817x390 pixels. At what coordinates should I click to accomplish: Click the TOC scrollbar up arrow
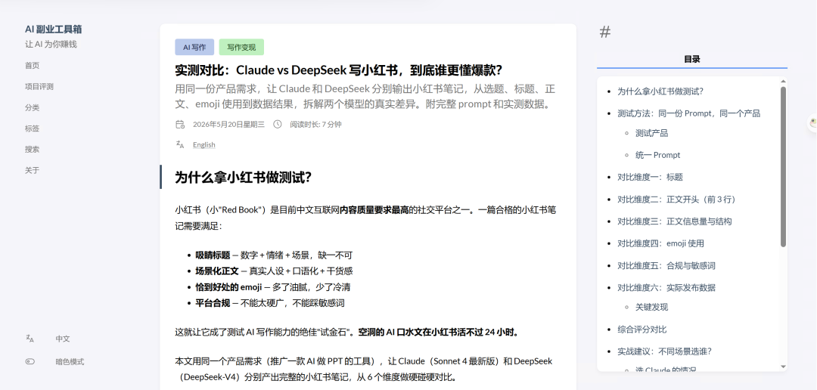(783, 81)
